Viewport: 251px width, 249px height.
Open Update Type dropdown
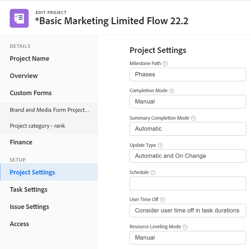(188, 156)
